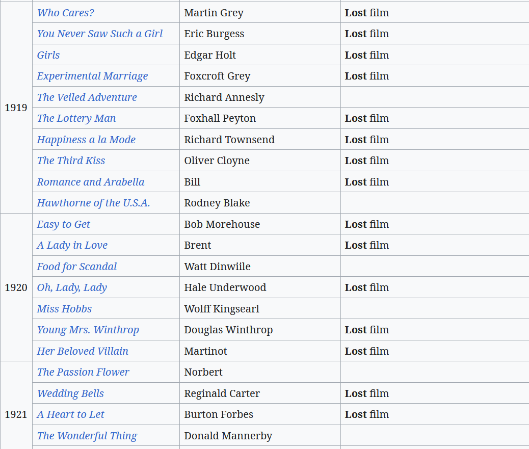Click role name Burton Forbes
Viewport: 529px width, 449px height.
pyautogui.click(x=219, y=414)
